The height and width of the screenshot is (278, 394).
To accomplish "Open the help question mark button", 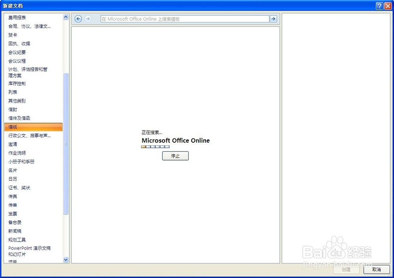I will pos(379,6).
